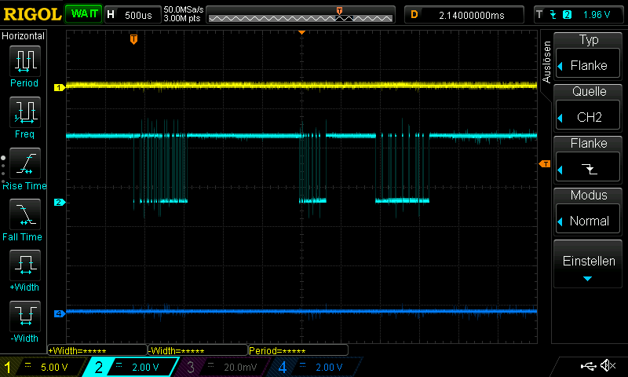The image size is (628, 377).
Task: Click the Horizontal measurement menu title
Action: click(x=24, y=35)
